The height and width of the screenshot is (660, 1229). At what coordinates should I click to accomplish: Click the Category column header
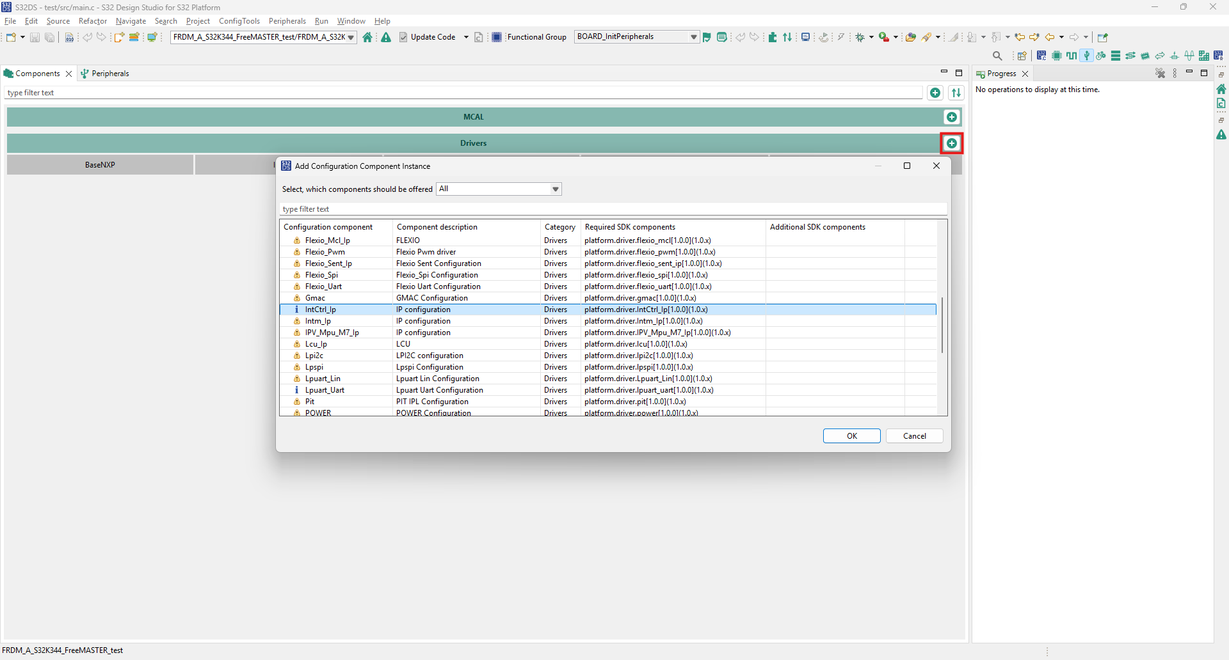pyautogui.click(x=560, y=227)
